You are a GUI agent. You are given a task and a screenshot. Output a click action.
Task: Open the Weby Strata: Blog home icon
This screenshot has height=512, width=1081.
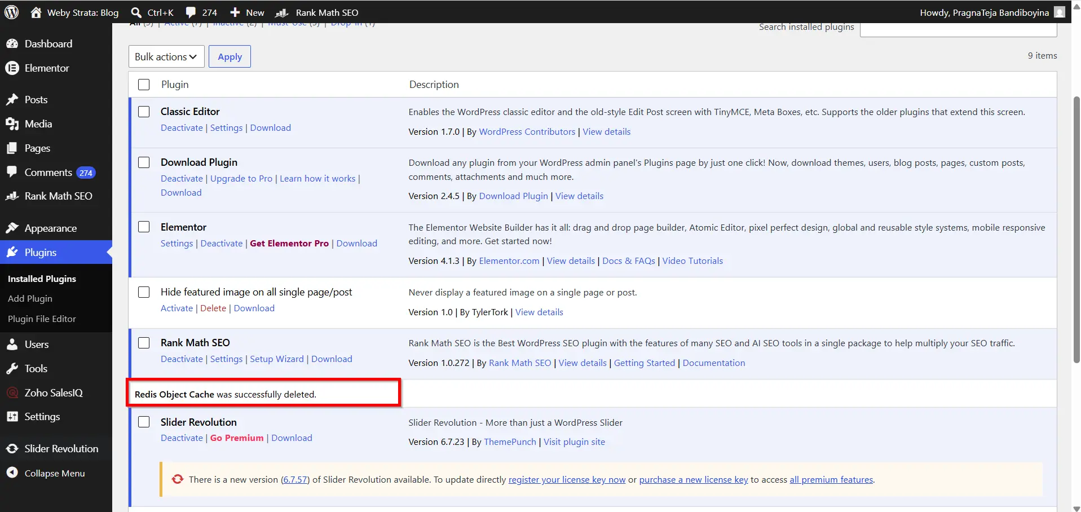36,12
